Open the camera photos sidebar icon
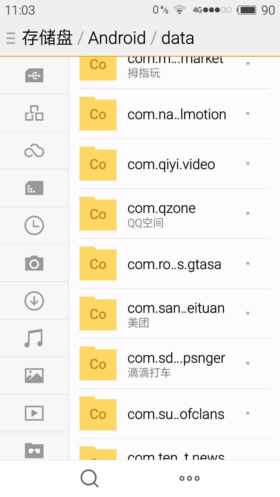Image resolution: width=280 pixels, height=497 pixels. pos(34,263)
